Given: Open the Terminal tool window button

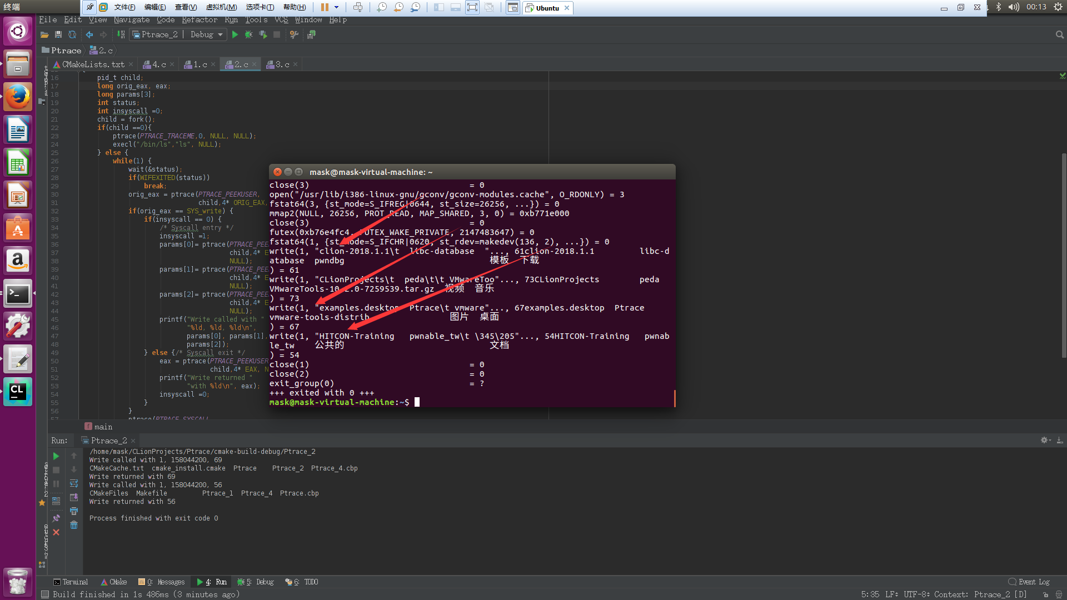Looking at the screenshot, I should click(x=71, y=582).
